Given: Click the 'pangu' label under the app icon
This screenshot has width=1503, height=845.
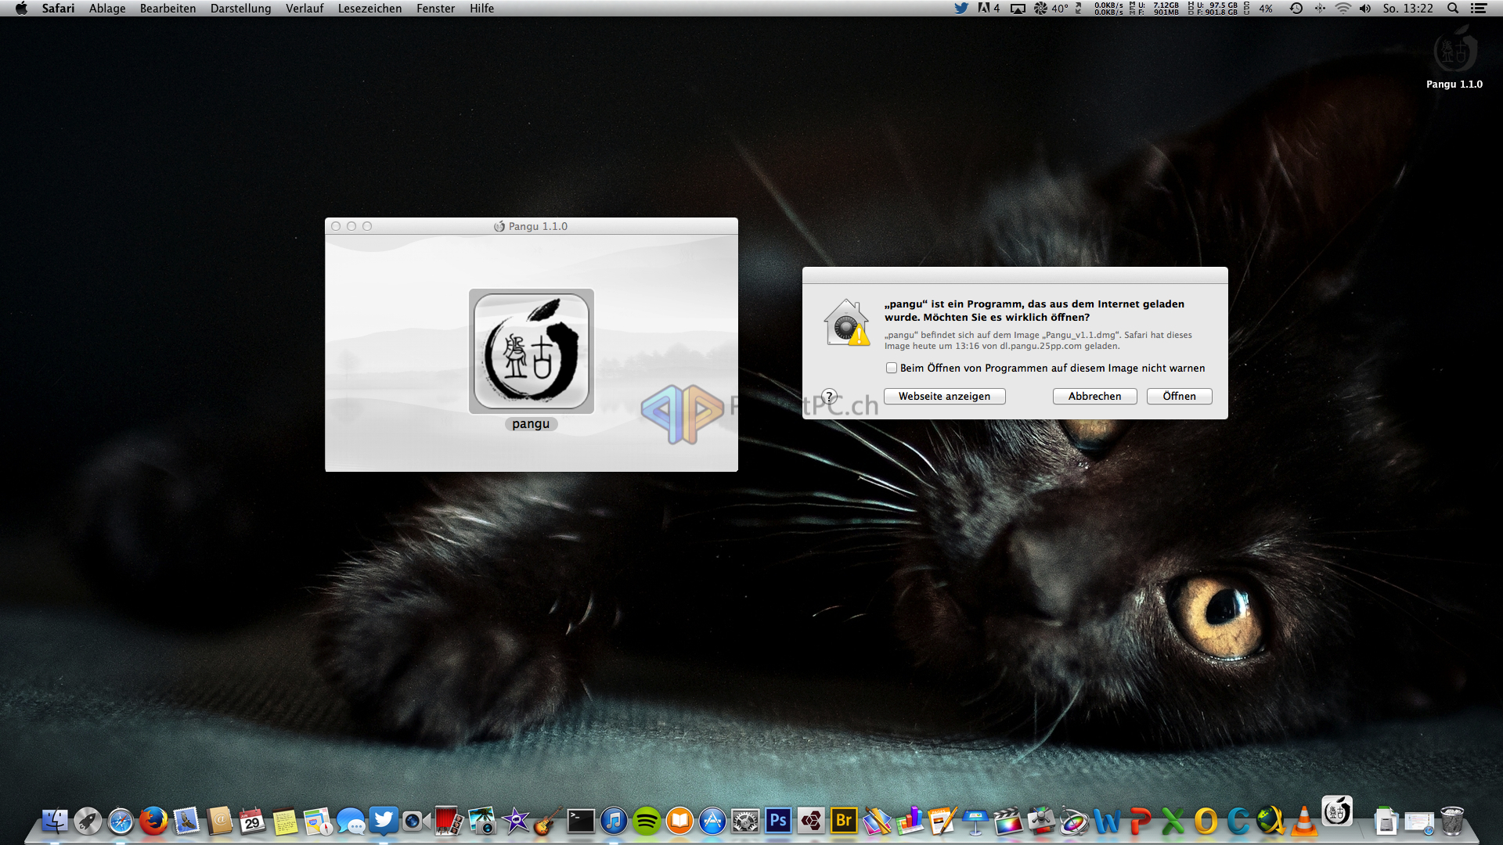Looking at the screenshot, I should 531,423.
